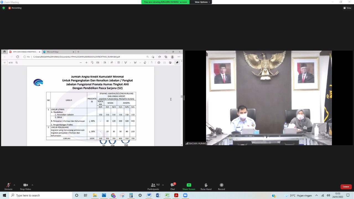Open audio options arrow beside Unmute
This screenshot has width=354, height=199.
pos(14,185)
